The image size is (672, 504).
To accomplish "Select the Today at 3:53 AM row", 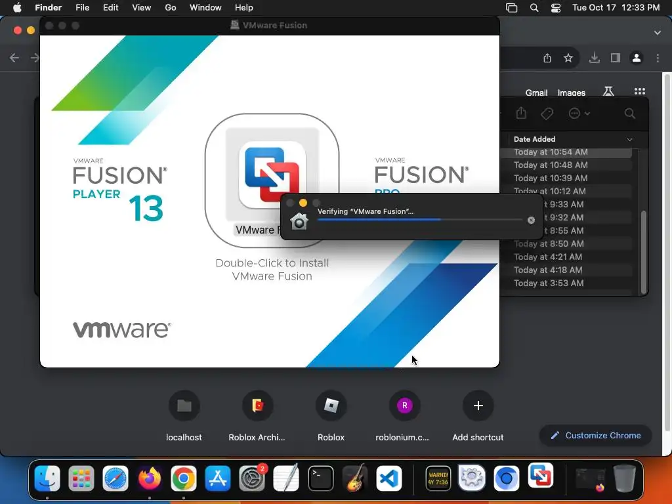I will click(x=566, y=283).
